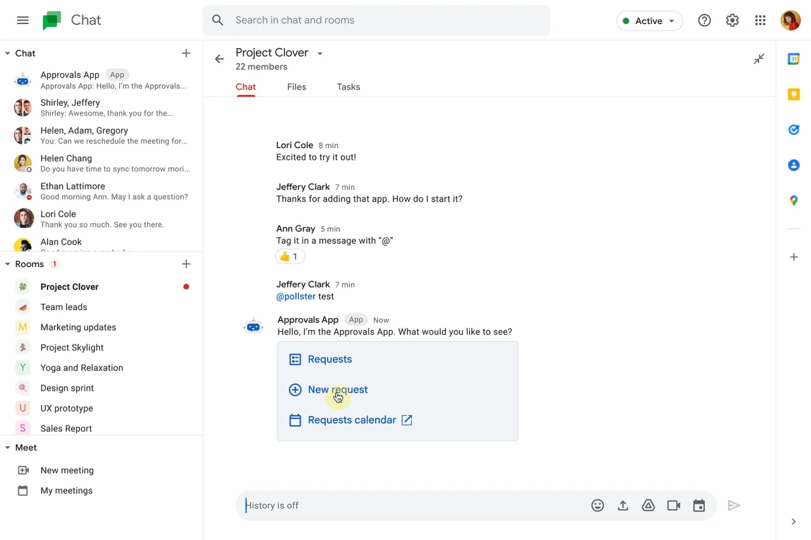This screenshot has height=540, width=811.
Task: Select the Project Clover room in sidebar
Action: click(101, 287)
